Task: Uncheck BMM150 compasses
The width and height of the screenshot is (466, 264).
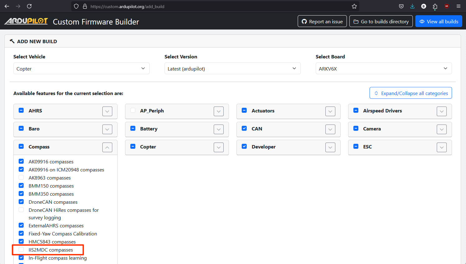Action: 21,185
